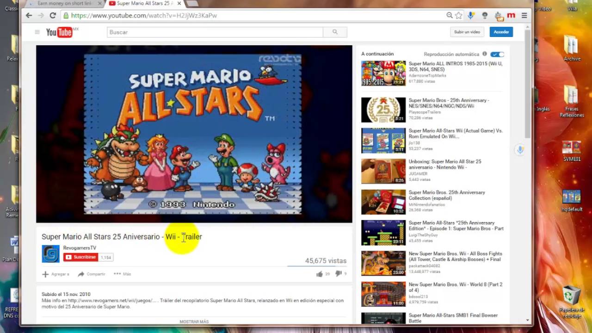Select the hqdefault desktop image

[572, 200]
